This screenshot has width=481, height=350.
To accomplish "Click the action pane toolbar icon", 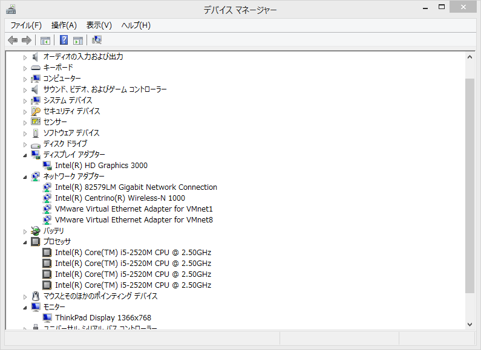I will (x=78, y=40).
